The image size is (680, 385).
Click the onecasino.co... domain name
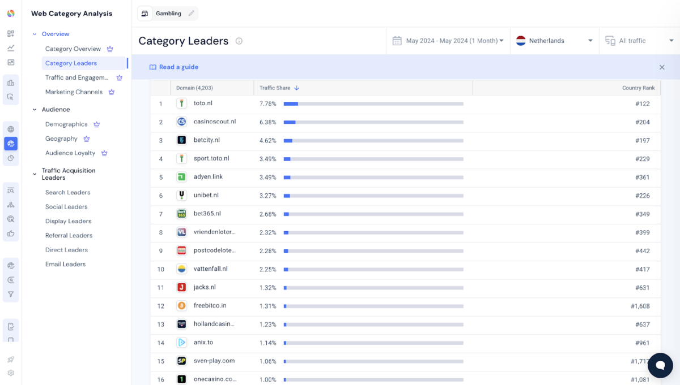[x=215, y=379]
